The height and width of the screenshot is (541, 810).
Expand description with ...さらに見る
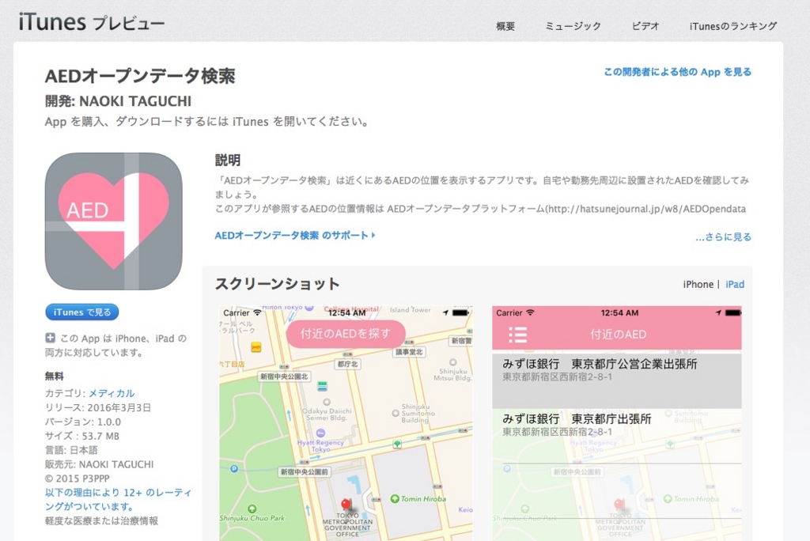tap(723, 236)
